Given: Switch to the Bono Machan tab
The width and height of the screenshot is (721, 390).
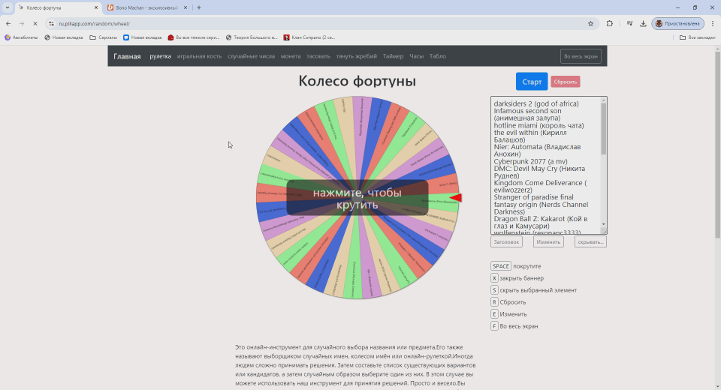Looking at the screenshot, I should pos(143,7).
